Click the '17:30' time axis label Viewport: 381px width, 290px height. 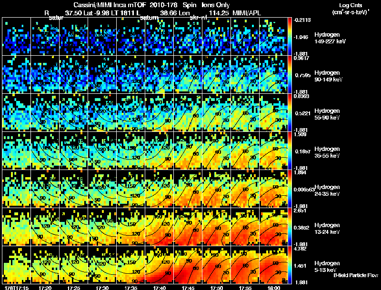point(102,288)
